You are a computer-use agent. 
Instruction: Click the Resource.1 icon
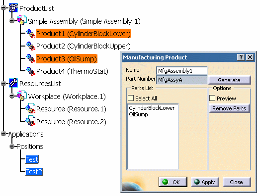pyautogui.click(x=30, y=108)
